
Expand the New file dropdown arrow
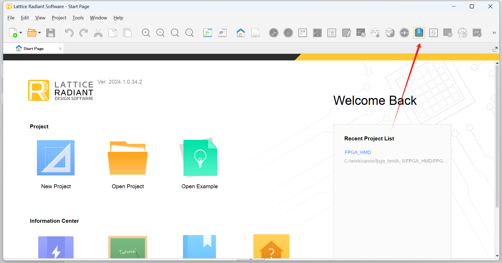point(21,33)
